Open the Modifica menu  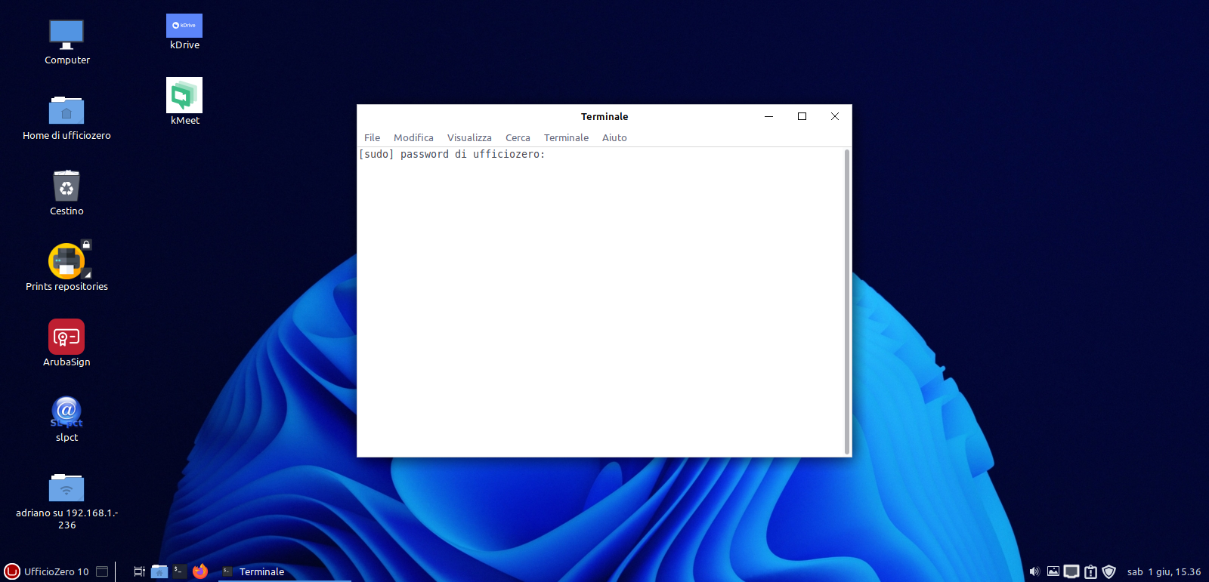pos(413,137)
